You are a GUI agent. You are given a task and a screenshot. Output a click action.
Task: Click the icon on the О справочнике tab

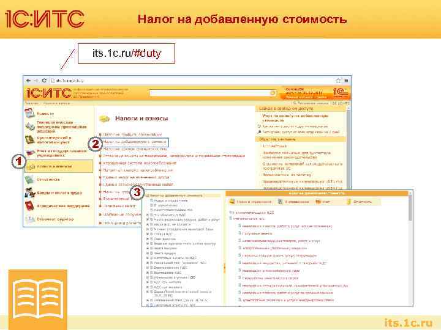(281, 202)
